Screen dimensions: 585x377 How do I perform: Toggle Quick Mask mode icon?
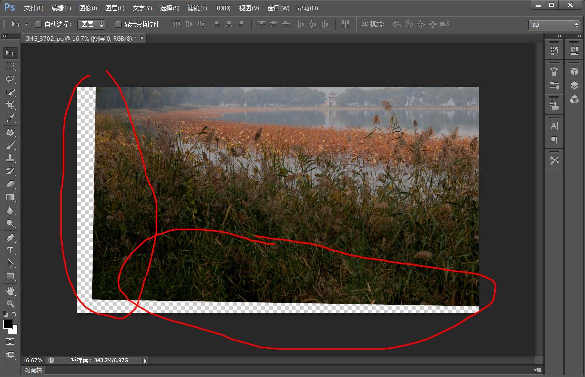point(10,342)
